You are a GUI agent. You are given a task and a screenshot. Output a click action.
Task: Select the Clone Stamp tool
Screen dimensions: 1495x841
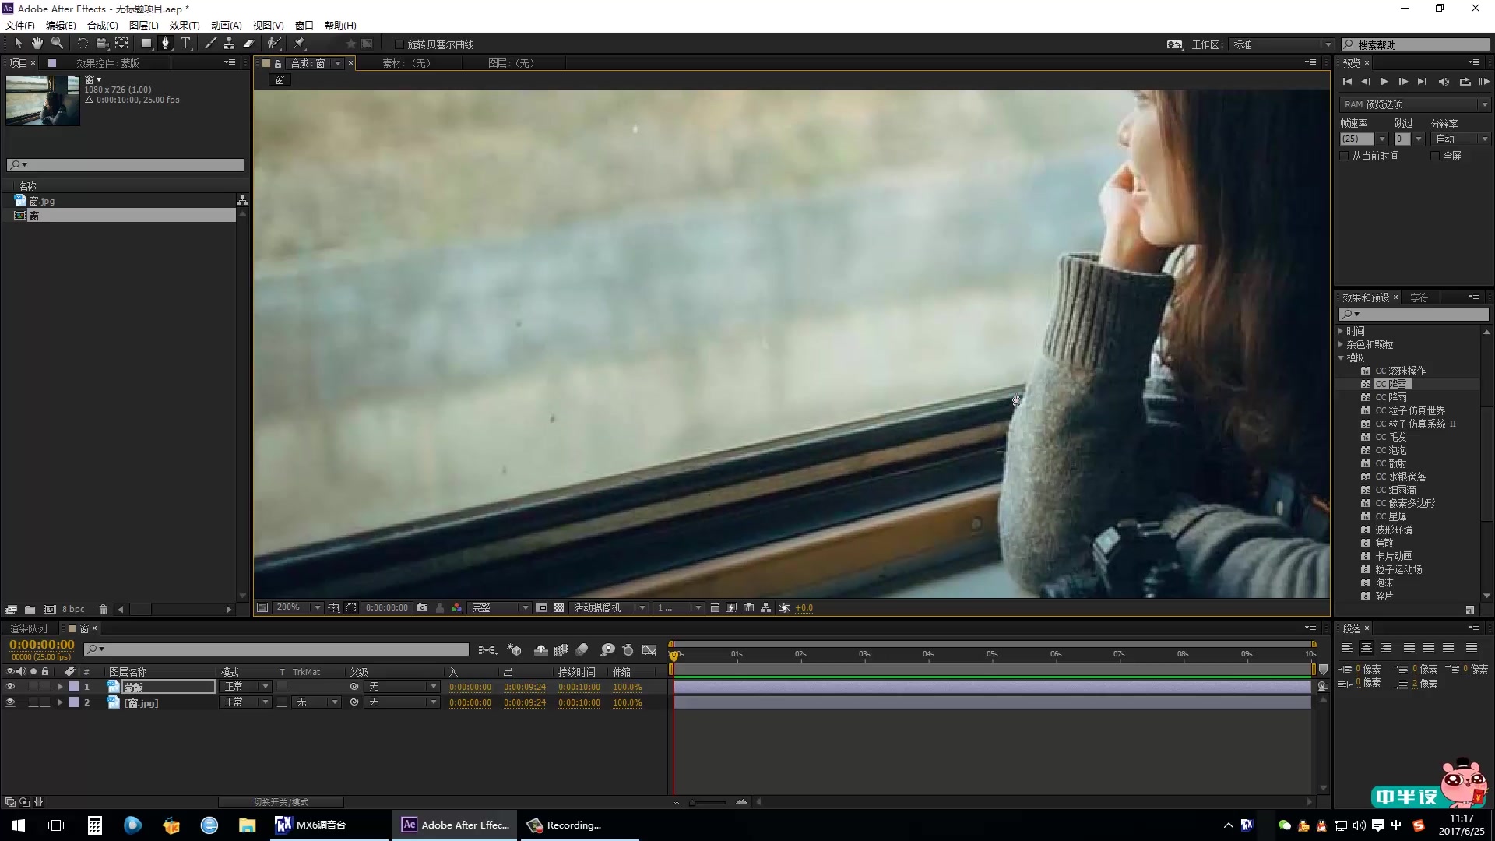pos(229,44)
